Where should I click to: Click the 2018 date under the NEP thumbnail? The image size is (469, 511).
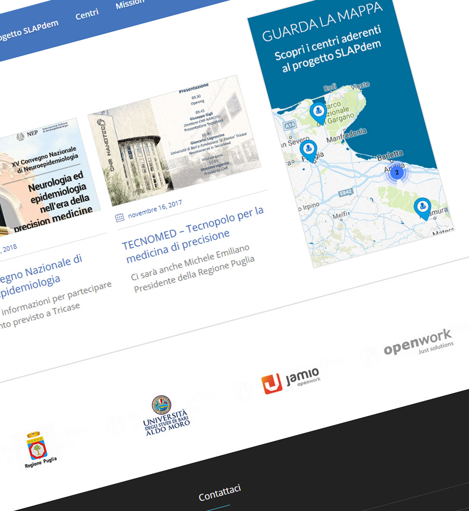(x=9, y=248)
